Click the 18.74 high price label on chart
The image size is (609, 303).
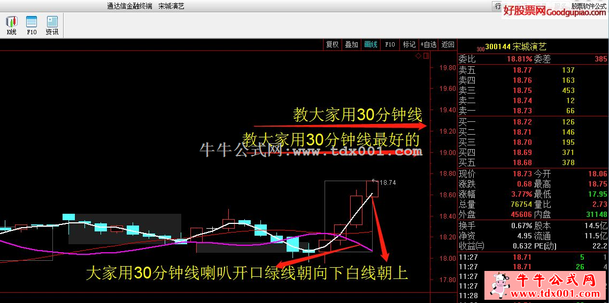click(388, 182)
